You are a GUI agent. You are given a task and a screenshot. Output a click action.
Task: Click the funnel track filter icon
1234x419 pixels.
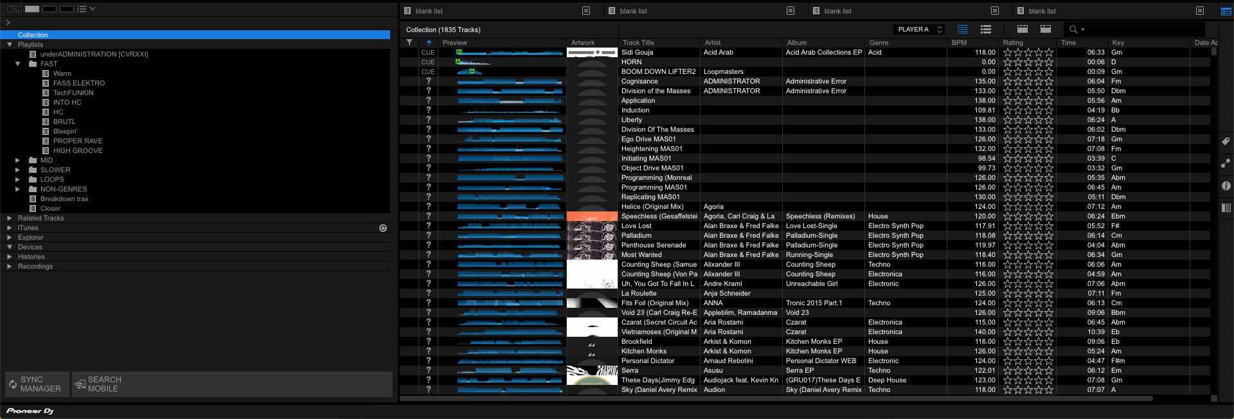pyautogui.click(x=409, y=42)
